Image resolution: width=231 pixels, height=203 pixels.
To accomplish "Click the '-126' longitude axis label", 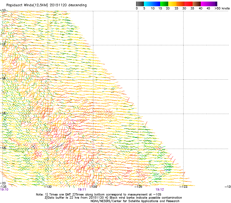I will [x=138, y=187].
